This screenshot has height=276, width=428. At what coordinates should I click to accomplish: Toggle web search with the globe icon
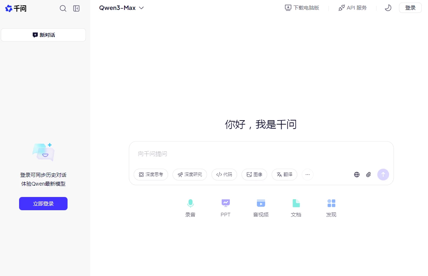point(356,175)
